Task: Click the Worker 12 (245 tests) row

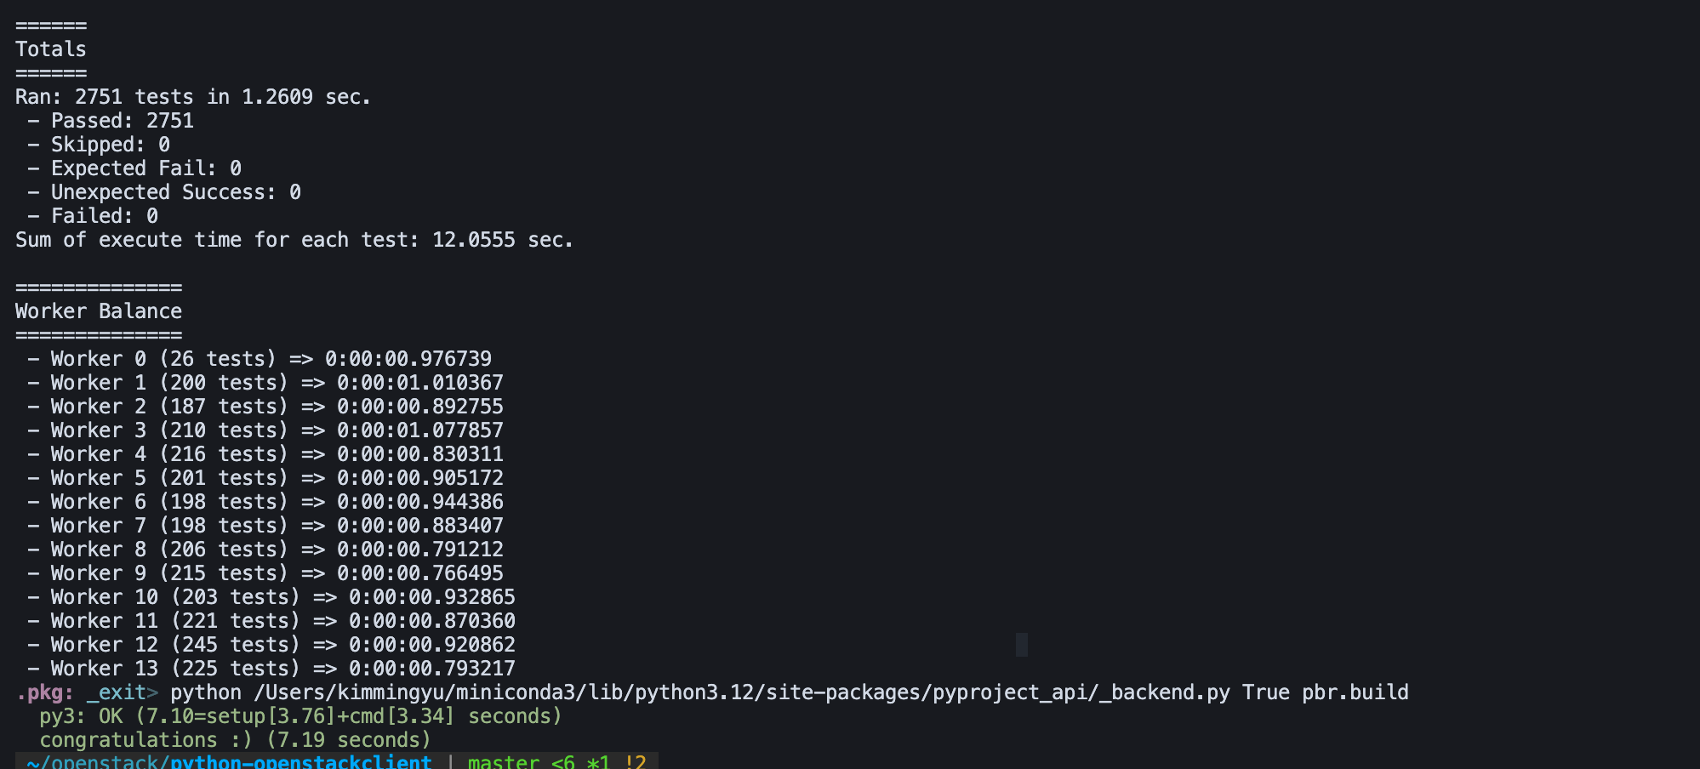Action: pos(271,645)
